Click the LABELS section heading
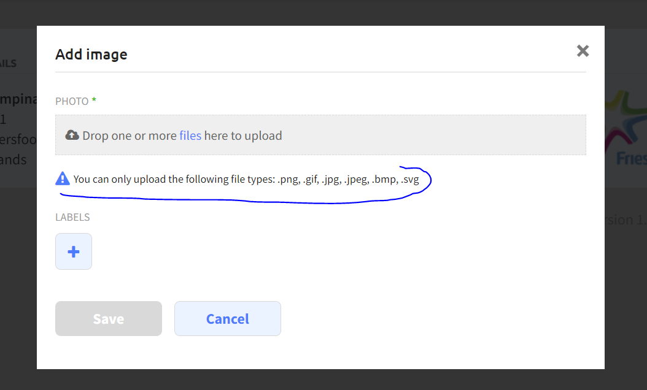This screenshot has height=390, width=647. (x=72, y=217)
